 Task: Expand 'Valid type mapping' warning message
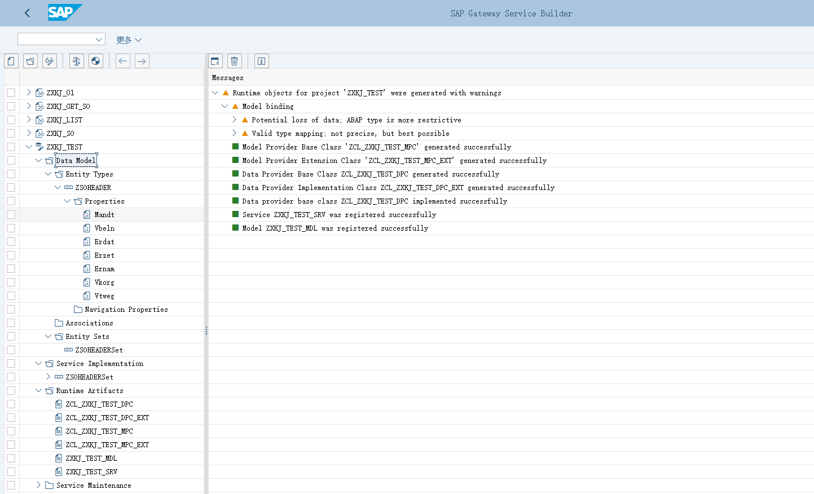click(234, 133)
